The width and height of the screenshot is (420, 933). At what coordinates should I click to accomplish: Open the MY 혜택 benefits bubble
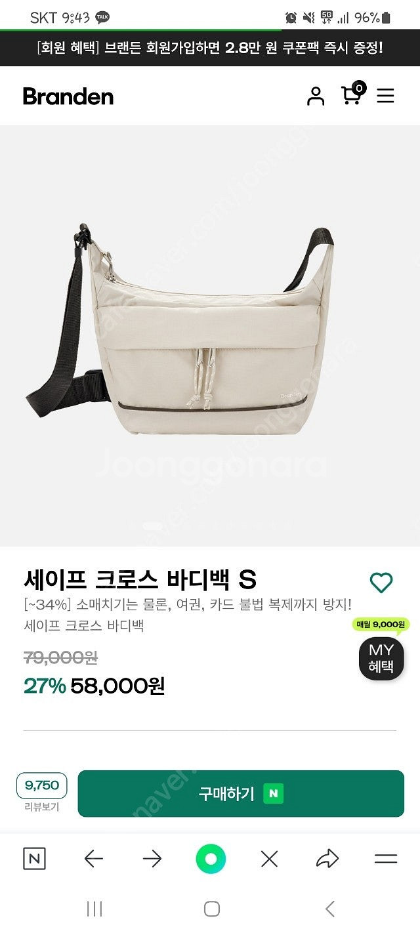click(381, 658)
